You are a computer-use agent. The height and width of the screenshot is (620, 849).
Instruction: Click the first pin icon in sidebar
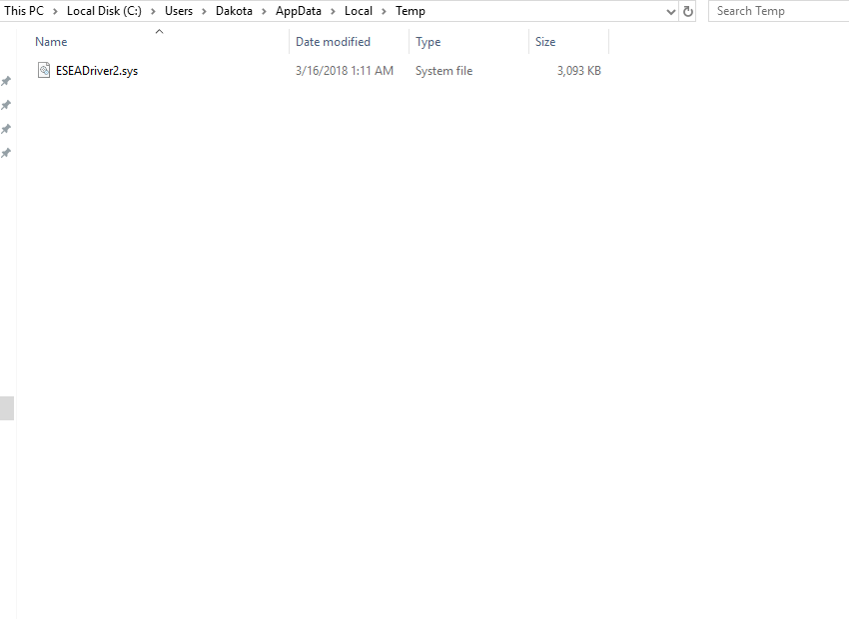pos(6,81)
